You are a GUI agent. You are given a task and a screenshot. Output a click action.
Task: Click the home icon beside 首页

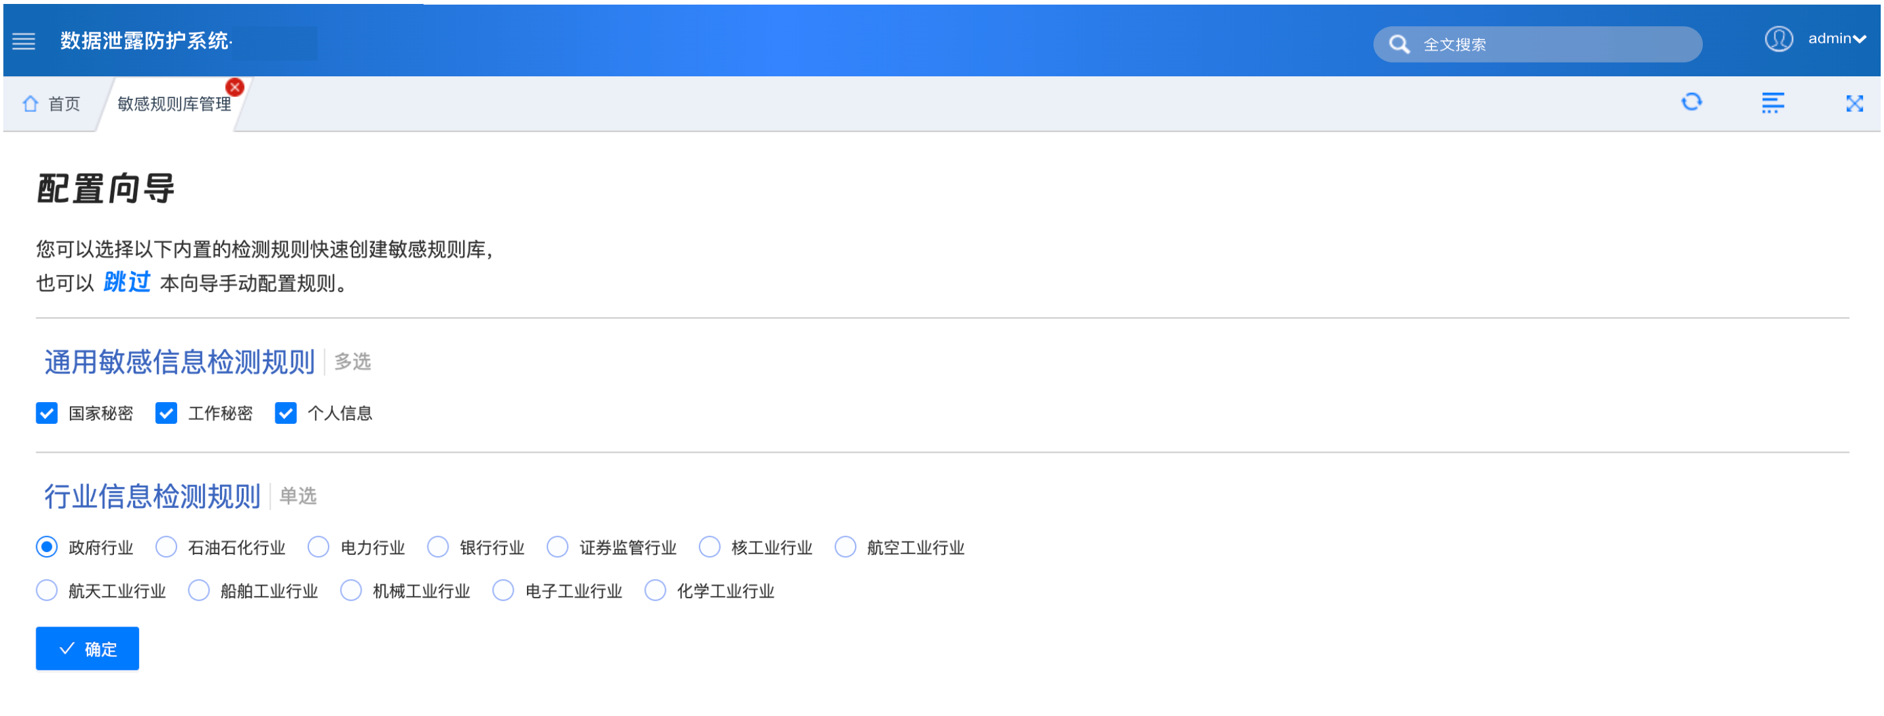[30, 104]
